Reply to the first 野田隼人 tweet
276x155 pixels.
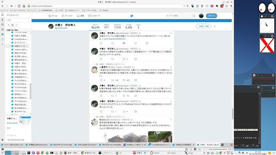click(101, 43)
